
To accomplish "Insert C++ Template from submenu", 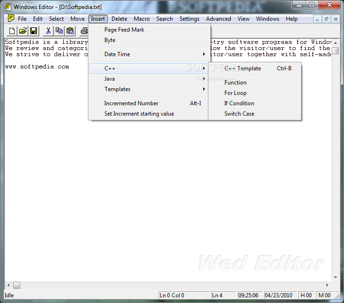I will click(255, 68).
